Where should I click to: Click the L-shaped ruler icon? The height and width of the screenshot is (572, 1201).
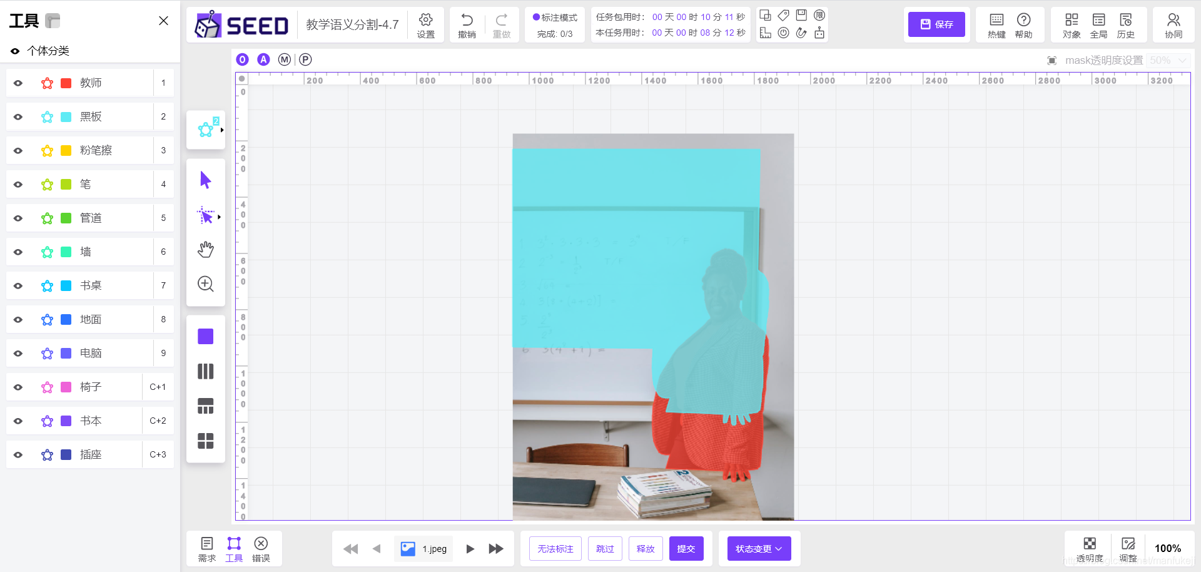tap(765, 33)
